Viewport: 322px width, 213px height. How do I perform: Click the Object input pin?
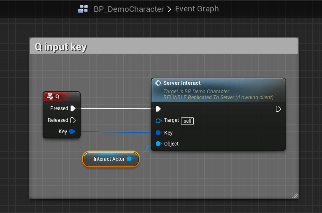(x=158, y=144)
